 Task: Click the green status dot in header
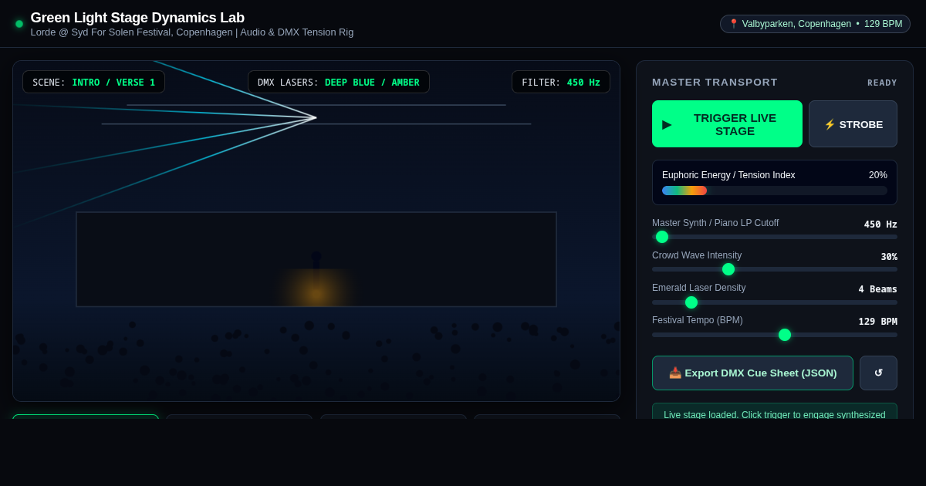click(19, 24)
